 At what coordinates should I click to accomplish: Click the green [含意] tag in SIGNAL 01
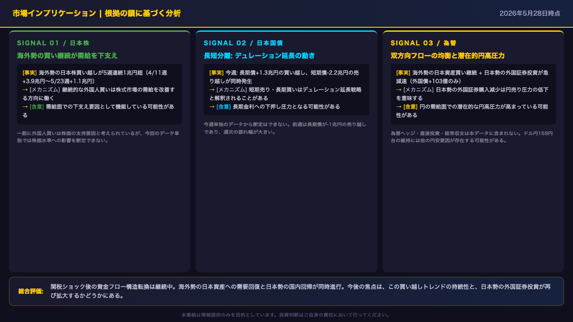click(37, 106)
